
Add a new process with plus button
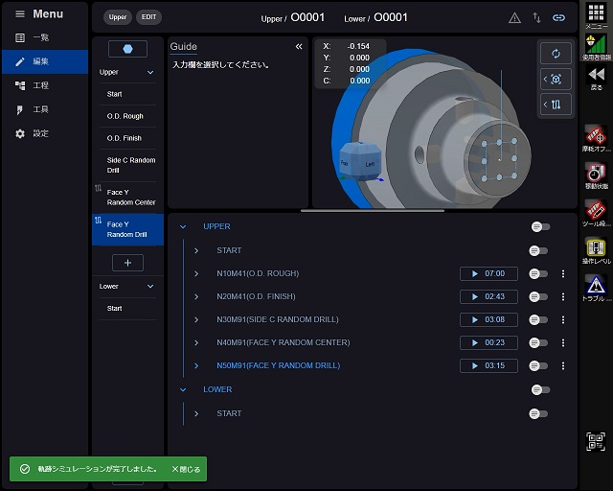127,263
